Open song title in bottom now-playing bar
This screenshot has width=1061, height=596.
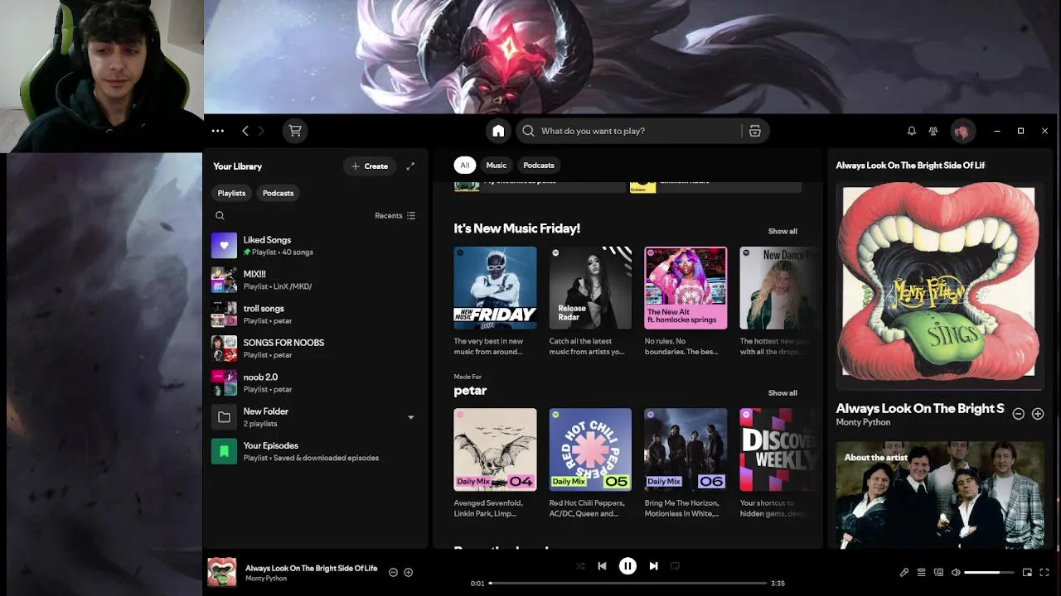click(311, 568)
